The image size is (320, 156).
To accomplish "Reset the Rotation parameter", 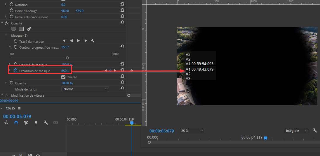I will [122, 4].
